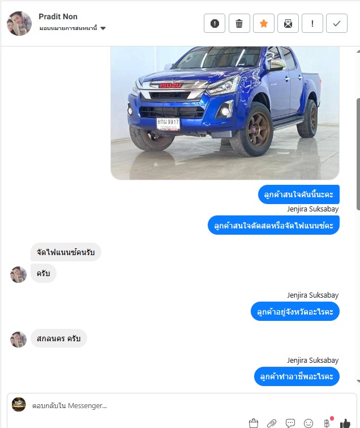Viewport: 360px width, 428px height.
Task: Toggle the orange star follow-up flag
Action: [264, 23]
